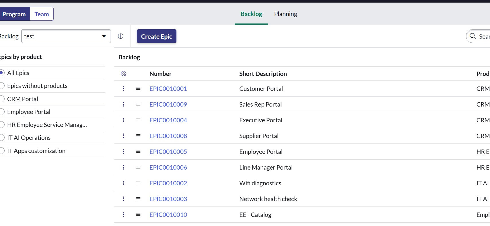The image size is (490, 226).
Task: Click the drag handle for EPIC0010009
Action: coord(138,104)
